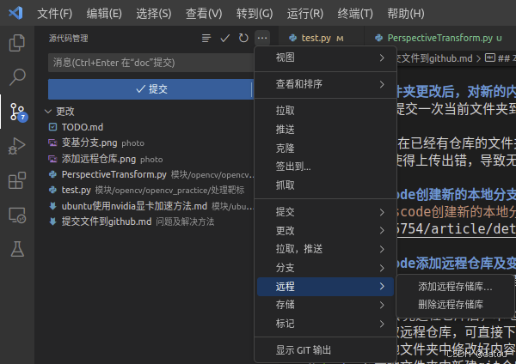This screenshot has height=364, width=516.
Task: Click the checklist icon beside TODO.md
Action: (x=52, y=127)
